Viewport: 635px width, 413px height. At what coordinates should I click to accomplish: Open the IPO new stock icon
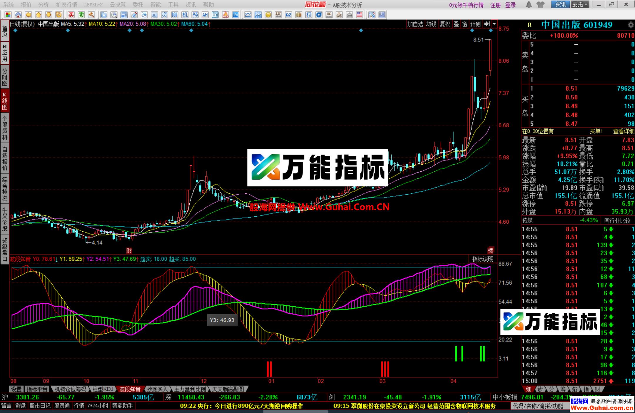coord(236,14)
